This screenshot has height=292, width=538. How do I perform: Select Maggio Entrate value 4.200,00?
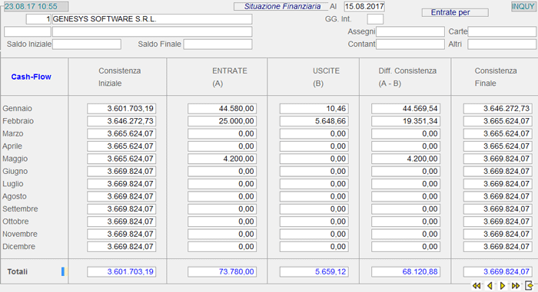coord(221,159)
